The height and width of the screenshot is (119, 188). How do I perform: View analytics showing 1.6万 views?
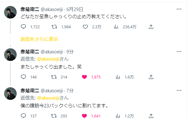point(118,77)
